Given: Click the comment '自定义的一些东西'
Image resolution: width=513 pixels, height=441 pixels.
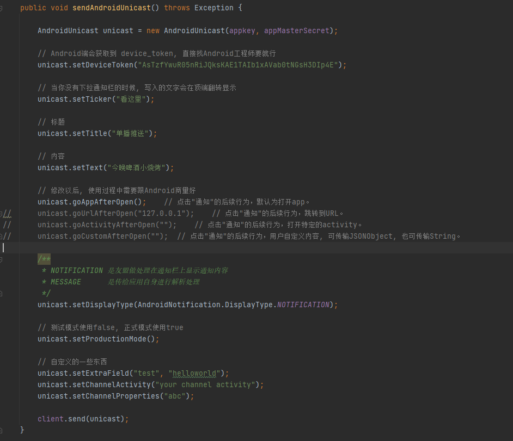Looking at the screenshot, I should point(72,362).
